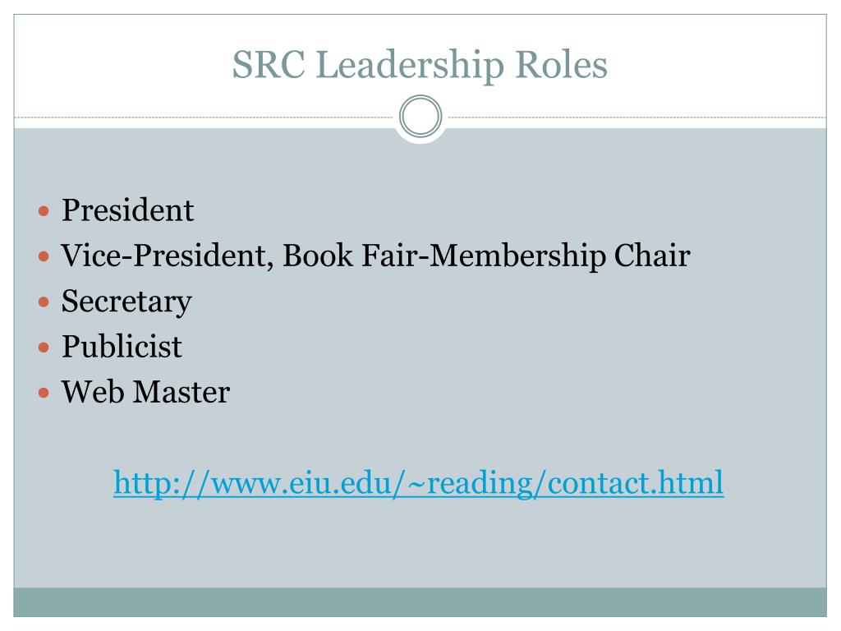Image resolution: width=841 pixels, height=631 pixels.
Task: Click the orange bullet beside Publicist
Action: point(44,348)
